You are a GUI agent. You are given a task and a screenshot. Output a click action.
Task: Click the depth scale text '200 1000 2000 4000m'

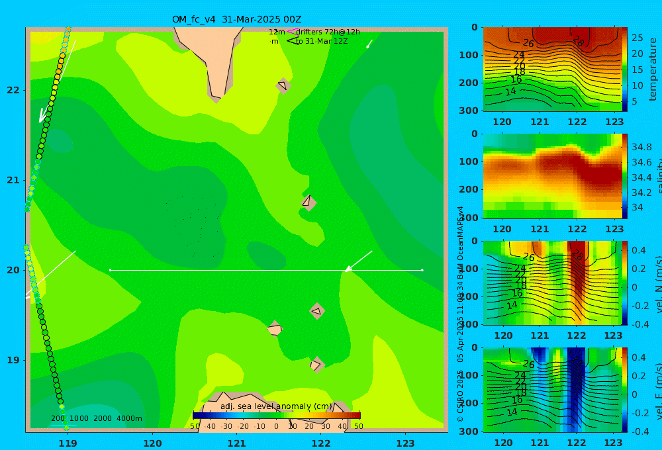click(96, 418)
